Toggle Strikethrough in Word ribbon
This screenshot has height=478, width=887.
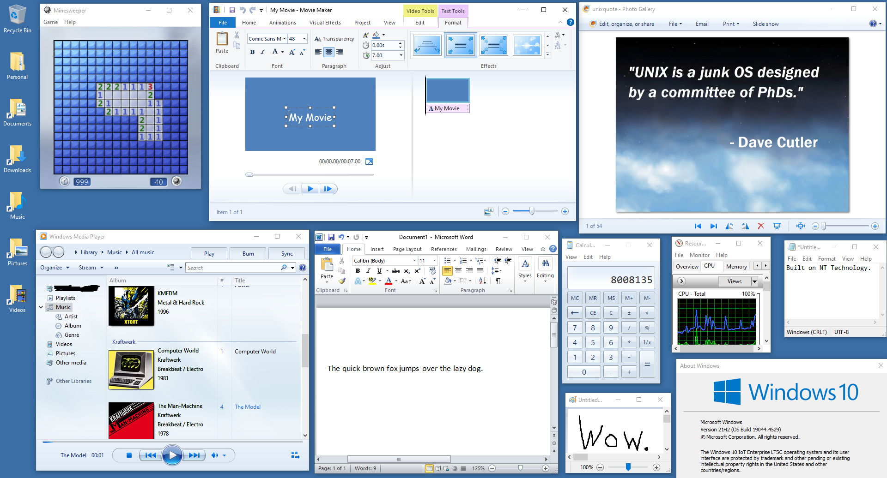[x=396, y=271]
